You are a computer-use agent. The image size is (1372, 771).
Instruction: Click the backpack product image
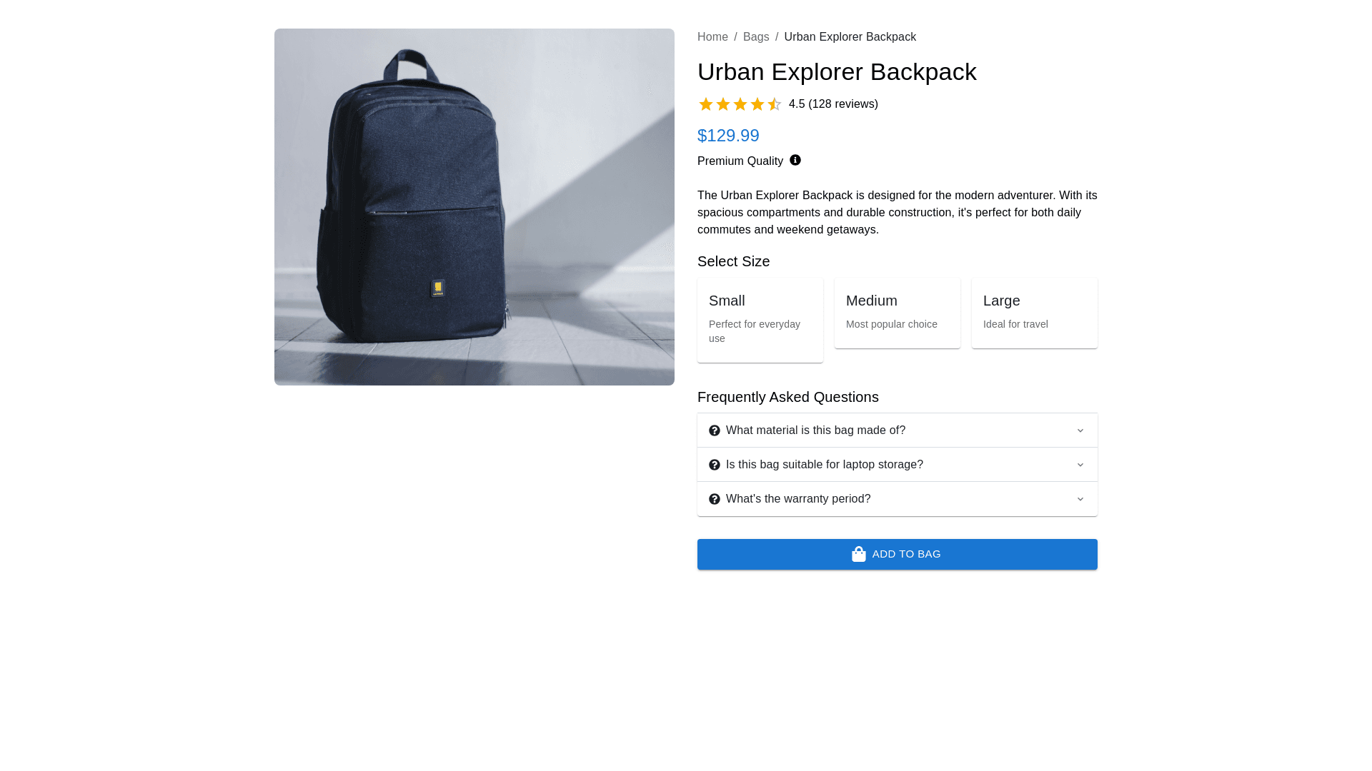tap(474, 207)
